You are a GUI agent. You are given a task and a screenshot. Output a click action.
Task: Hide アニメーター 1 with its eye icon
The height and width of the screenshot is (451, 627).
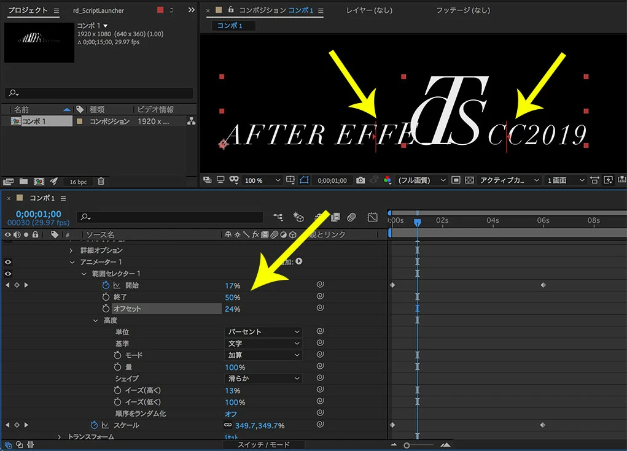7,262
